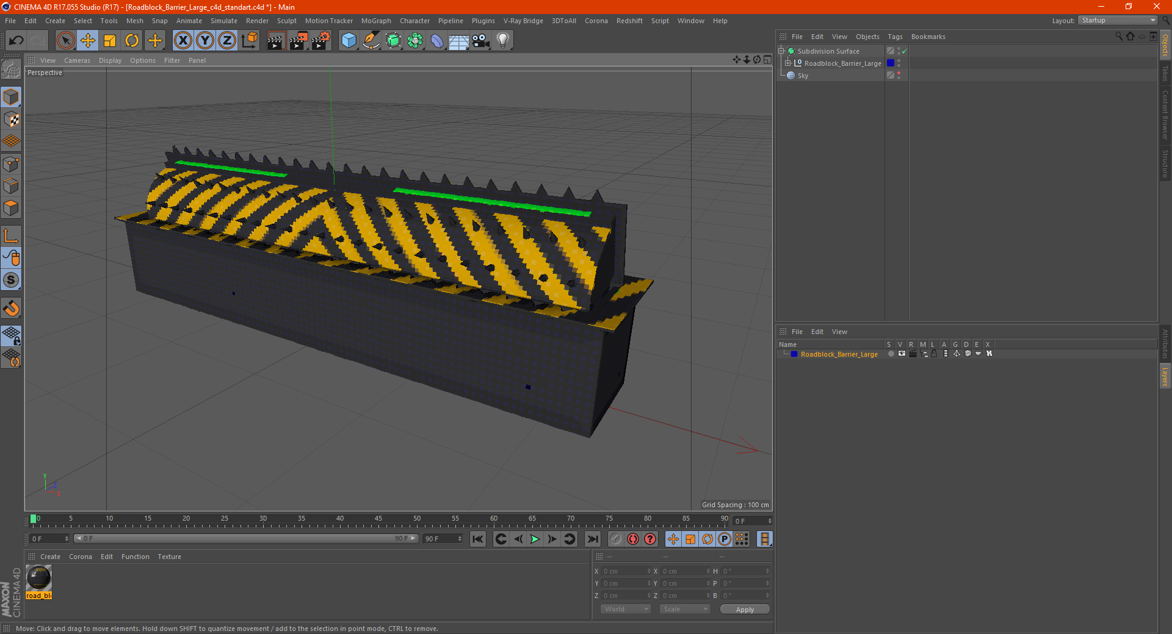Switch to Points mode
The image size is (1172, 634).
point(12,164)
